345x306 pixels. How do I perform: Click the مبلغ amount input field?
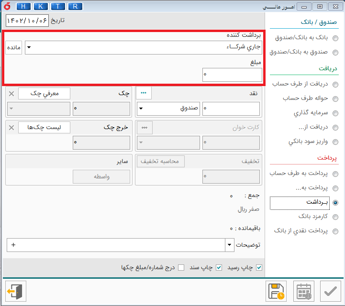point(232,75)
